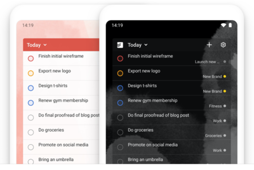Open Design t-shirts task, dark widget
The height and width of the screenshot is (170, 254).
142,86
